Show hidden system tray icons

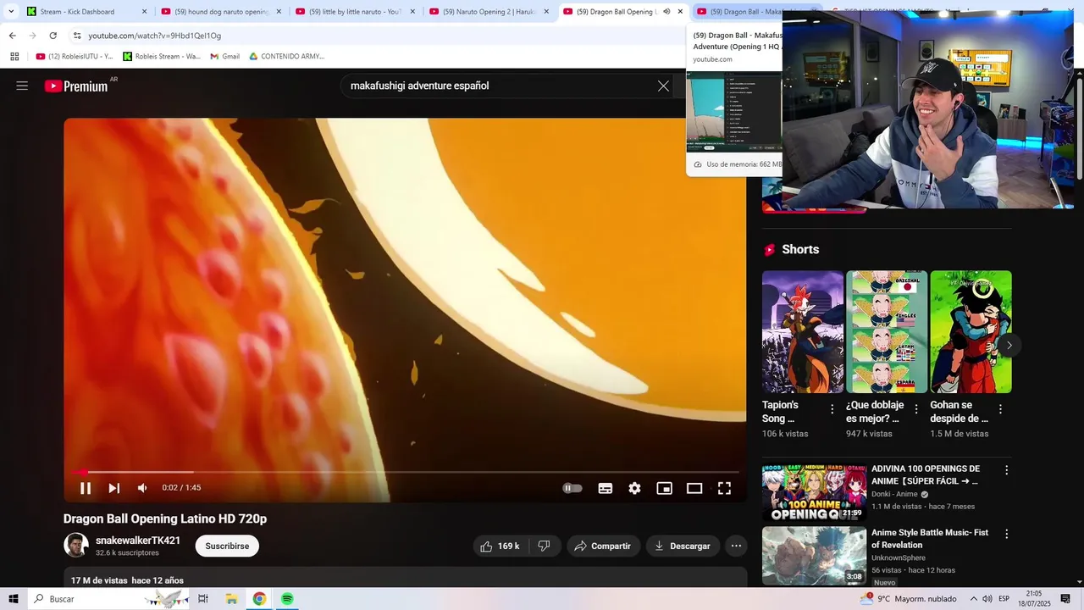973,599
